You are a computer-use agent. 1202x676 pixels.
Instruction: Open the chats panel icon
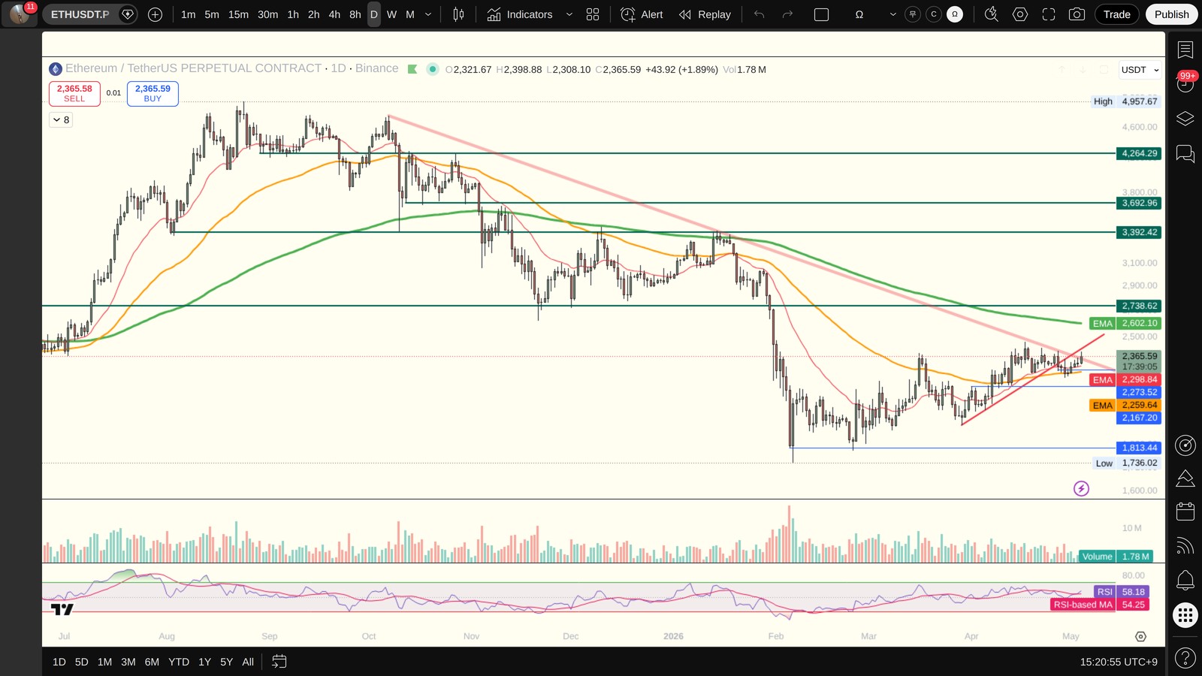click(x=1185, y=154)
